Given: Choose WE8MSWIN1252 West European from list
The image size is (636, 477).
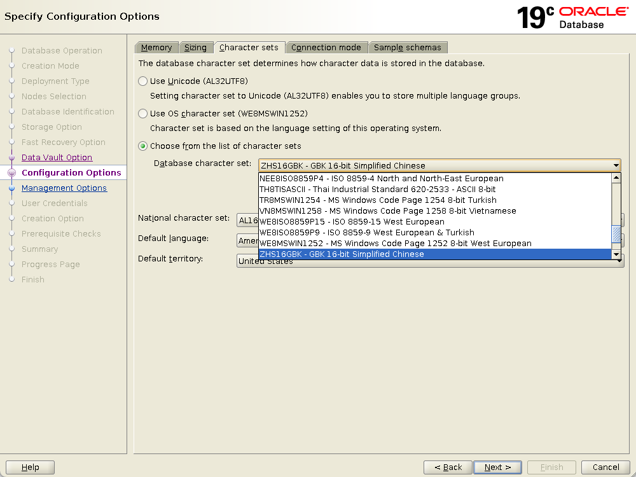Looking at the screenshot, I should click(x=395, y=244).
